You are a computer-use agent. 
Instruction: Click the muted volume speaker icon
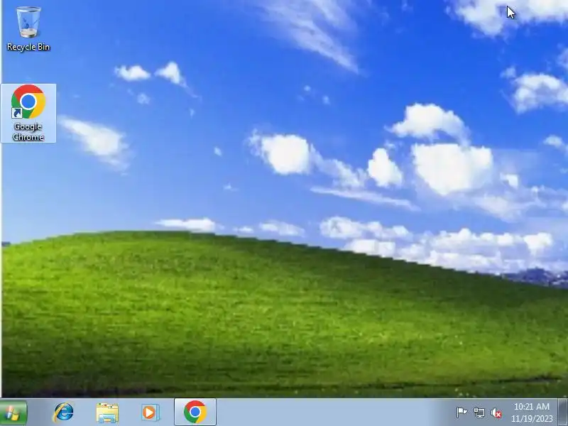pyautogui.click(x=496, y=413)
